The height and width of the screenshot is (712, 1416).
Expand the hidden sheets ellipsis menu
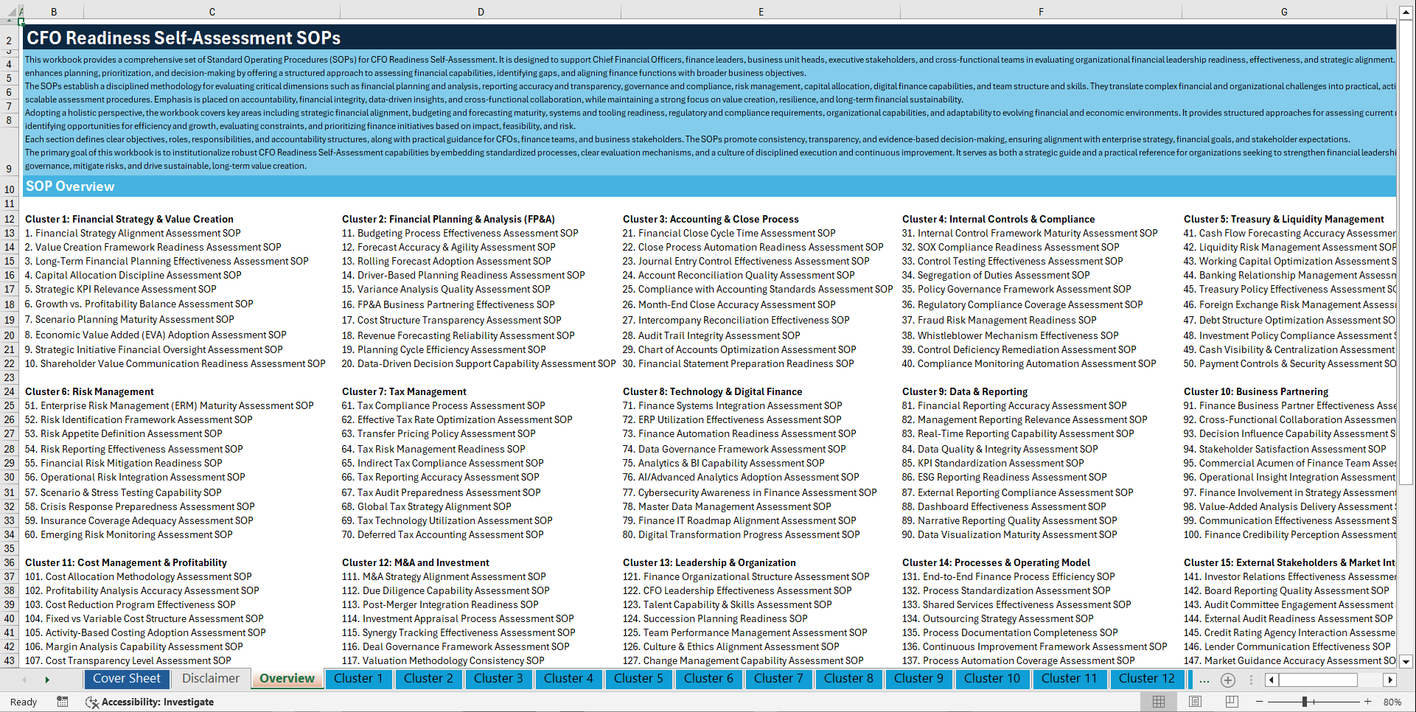point(1204,680)
